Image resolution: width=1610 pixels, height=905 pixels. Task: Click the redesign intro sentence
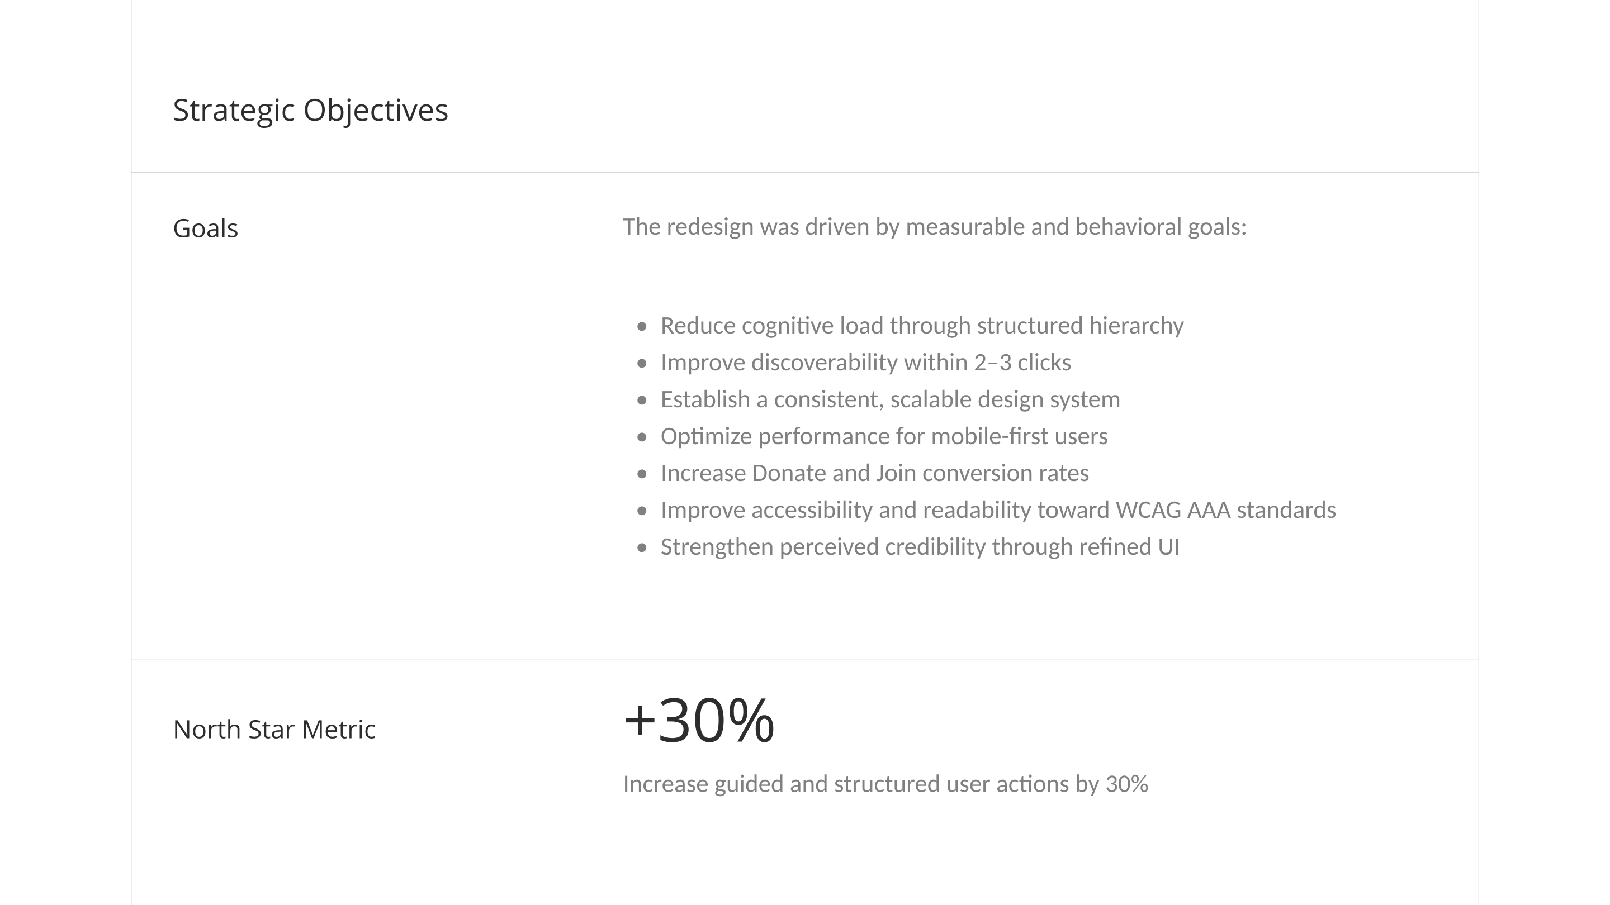tap(934, 227)
